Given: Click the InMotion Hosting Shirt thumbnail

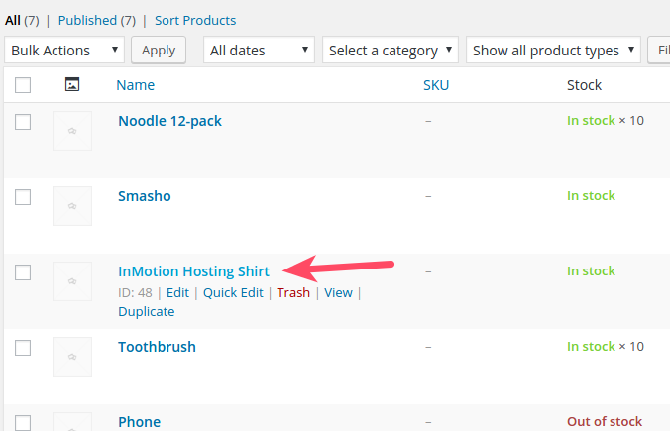Looking at the screenshot, I should (x=71, y=281).
